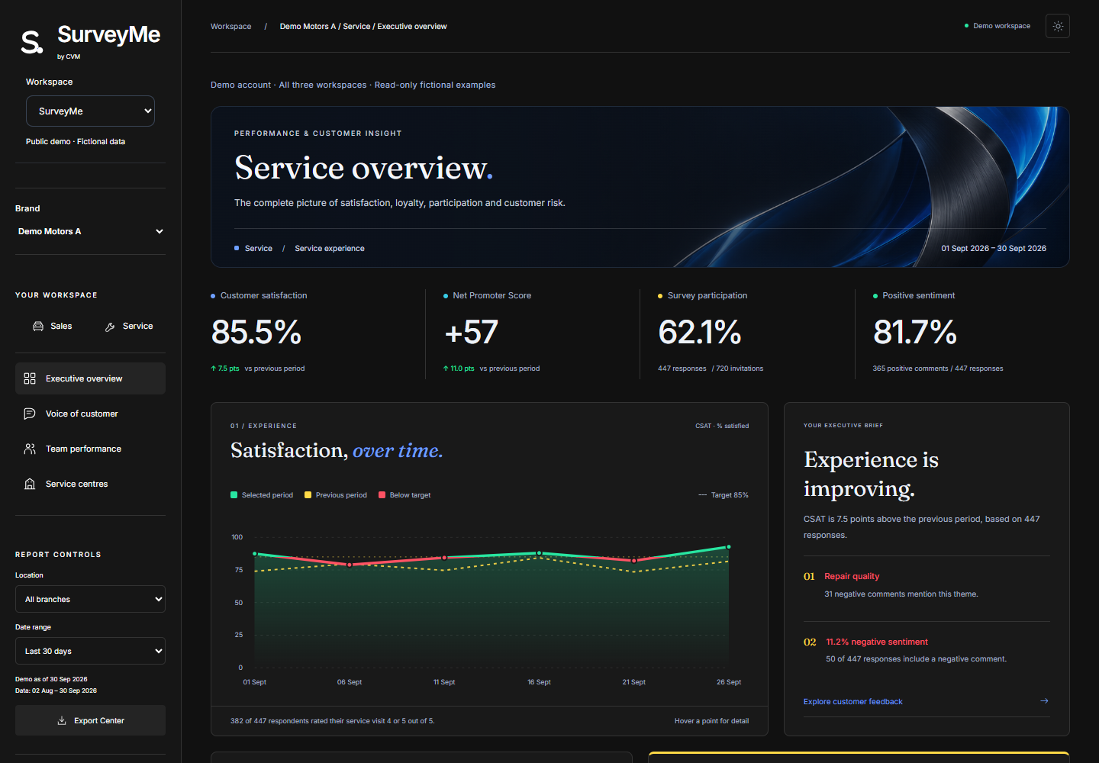The height and width of the screenshot is (763, 1099).
Task: Click the 01 Sept chart data point
Action: pos(255,554)
